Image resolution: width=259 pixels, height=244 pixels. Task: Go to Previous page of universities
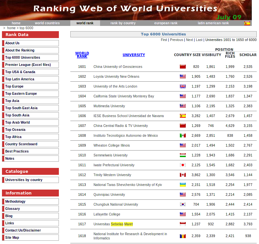tap(177, 40)
